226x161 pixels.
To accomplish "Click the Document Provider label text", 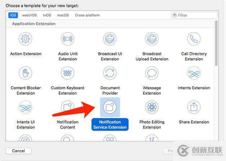I will click(x=110, y=90).
